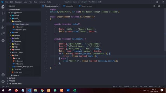Open the Accounts menu icon
Viewport: 166px width, 93px height.
3,75
